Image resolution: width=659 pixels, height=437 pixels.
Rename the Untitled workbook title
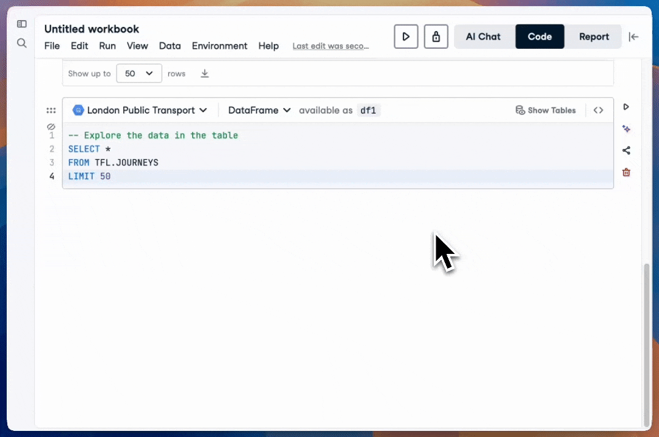92,29
